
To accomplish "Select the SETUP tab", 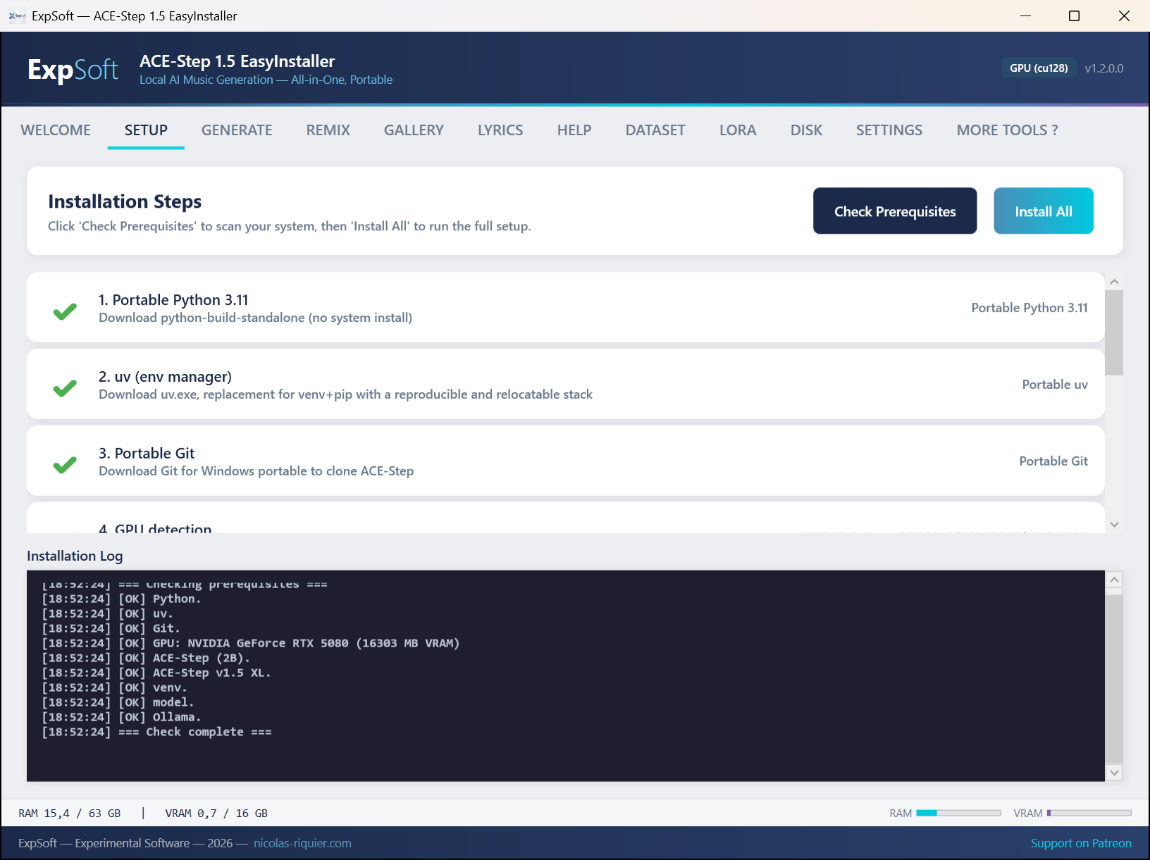I will [146, 130].
